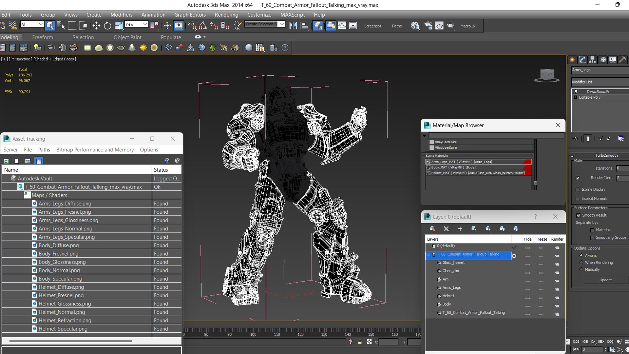Click Delete layer X icon in Layer window
The image size is (629, 354).
click(446, 229)
